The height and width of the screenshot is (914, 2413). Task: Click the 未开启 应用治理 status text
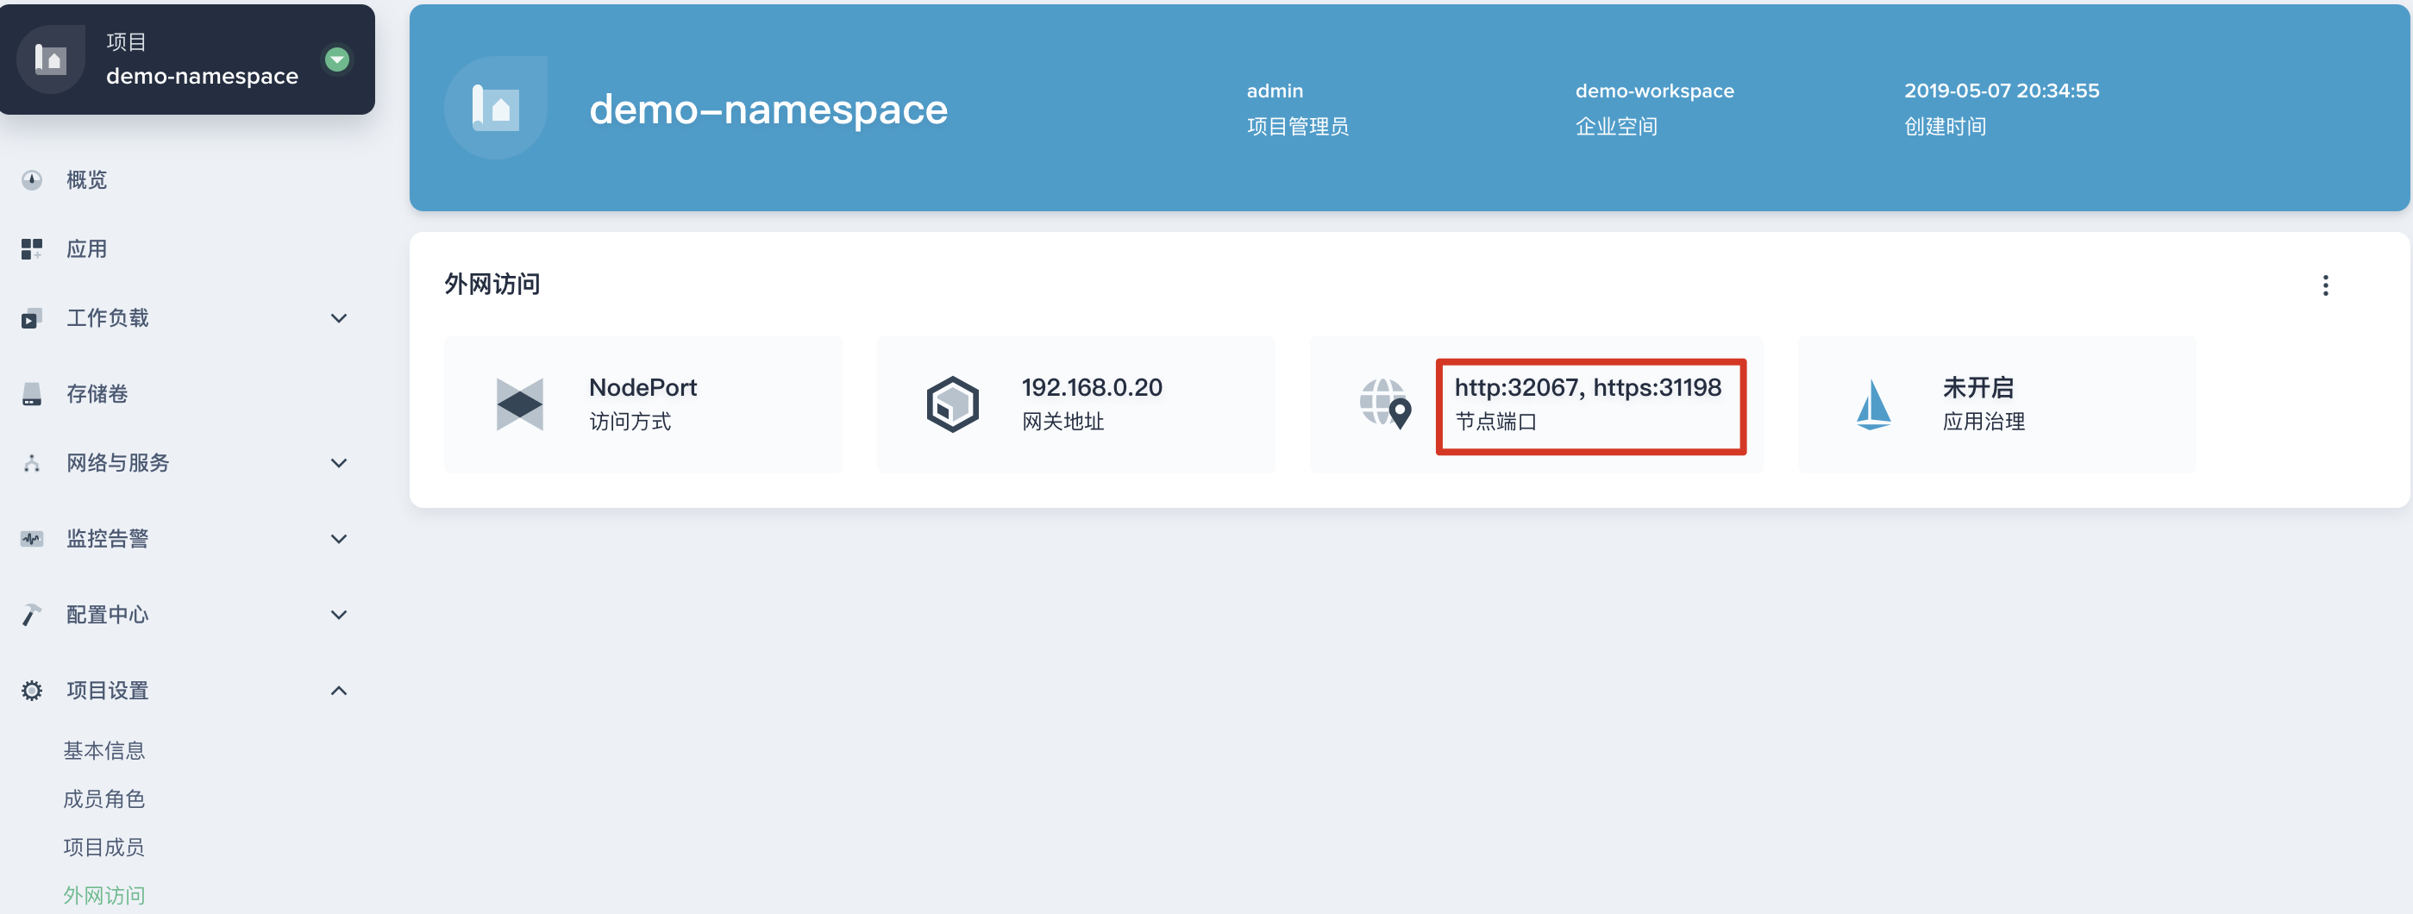(x=1983, y=404)
